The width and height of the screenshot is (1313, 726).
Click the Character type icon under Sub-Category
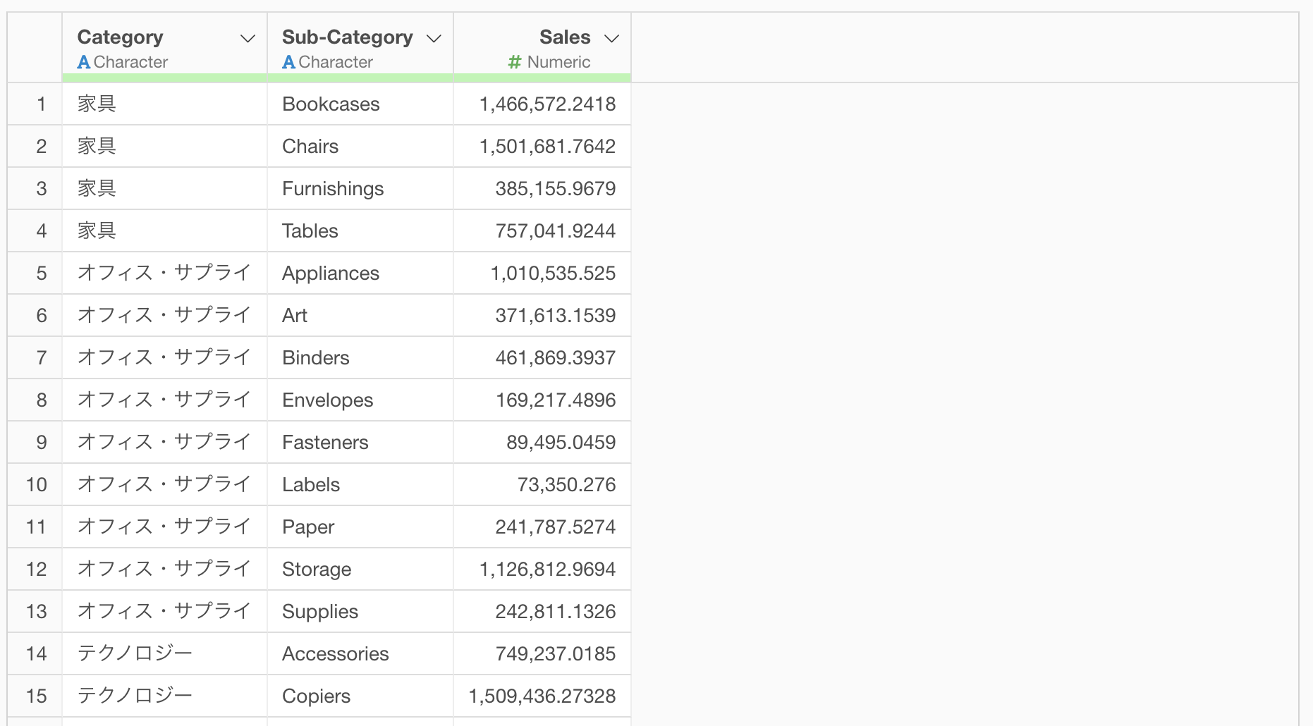(288, 62)
